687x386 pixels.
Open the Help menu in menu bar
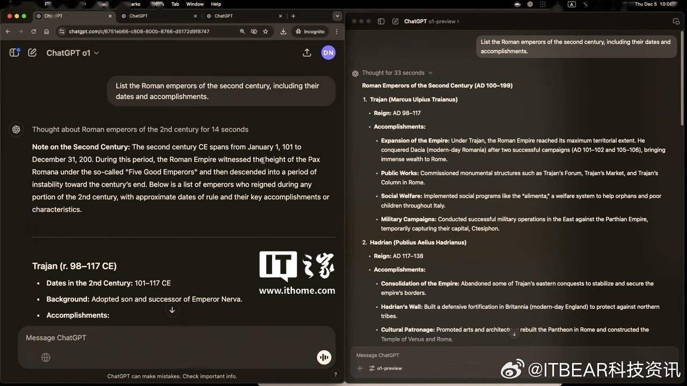[x=216, y=4]
